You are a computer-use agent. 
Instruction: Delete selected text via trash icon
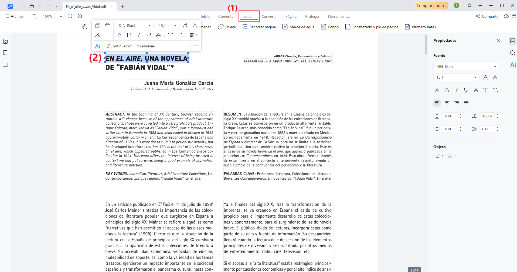tap(107, 26)
